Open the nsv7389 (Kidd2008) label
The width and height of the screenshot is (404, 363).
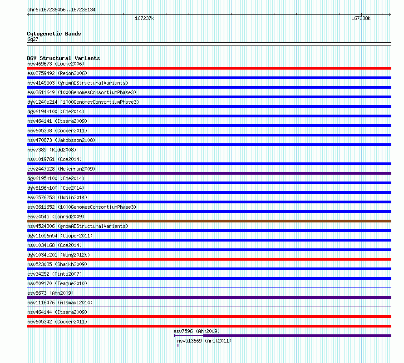[52, 150]
